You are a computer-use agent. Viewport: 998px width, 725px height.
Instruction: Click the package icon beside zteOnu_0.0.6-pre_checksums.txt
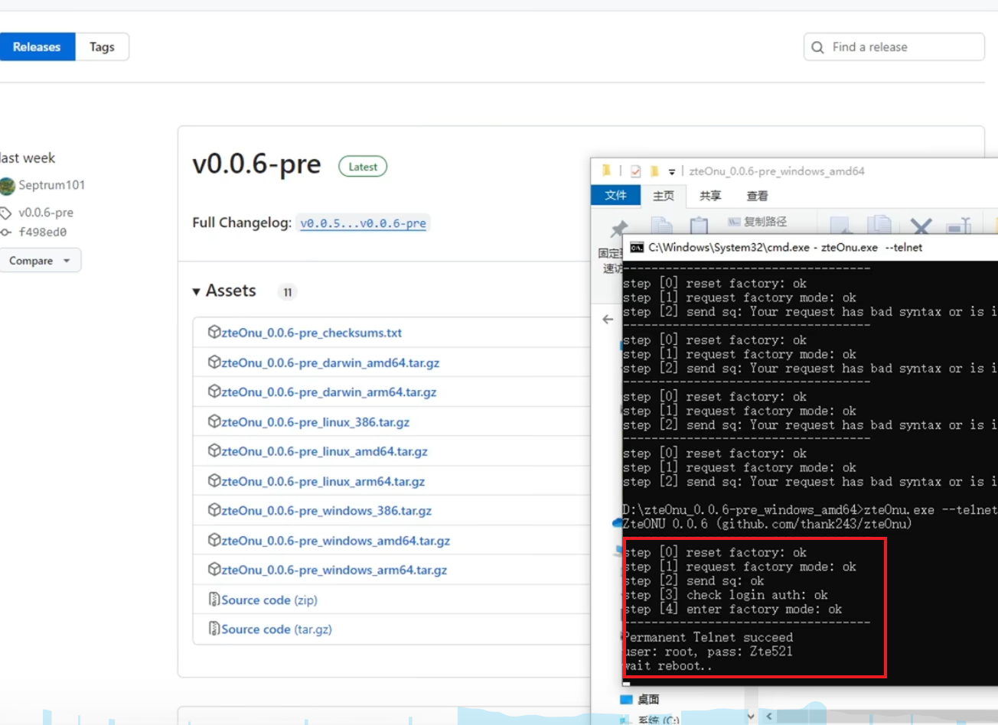214,332
